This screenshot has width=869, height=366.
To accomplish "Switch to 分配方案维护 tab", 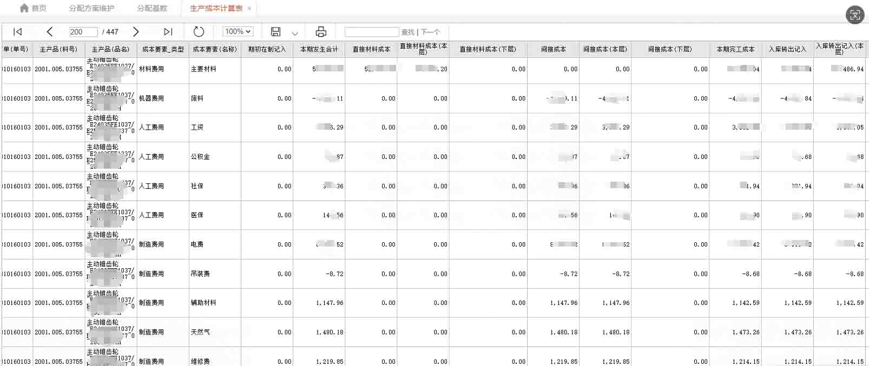I will point(91,8).
